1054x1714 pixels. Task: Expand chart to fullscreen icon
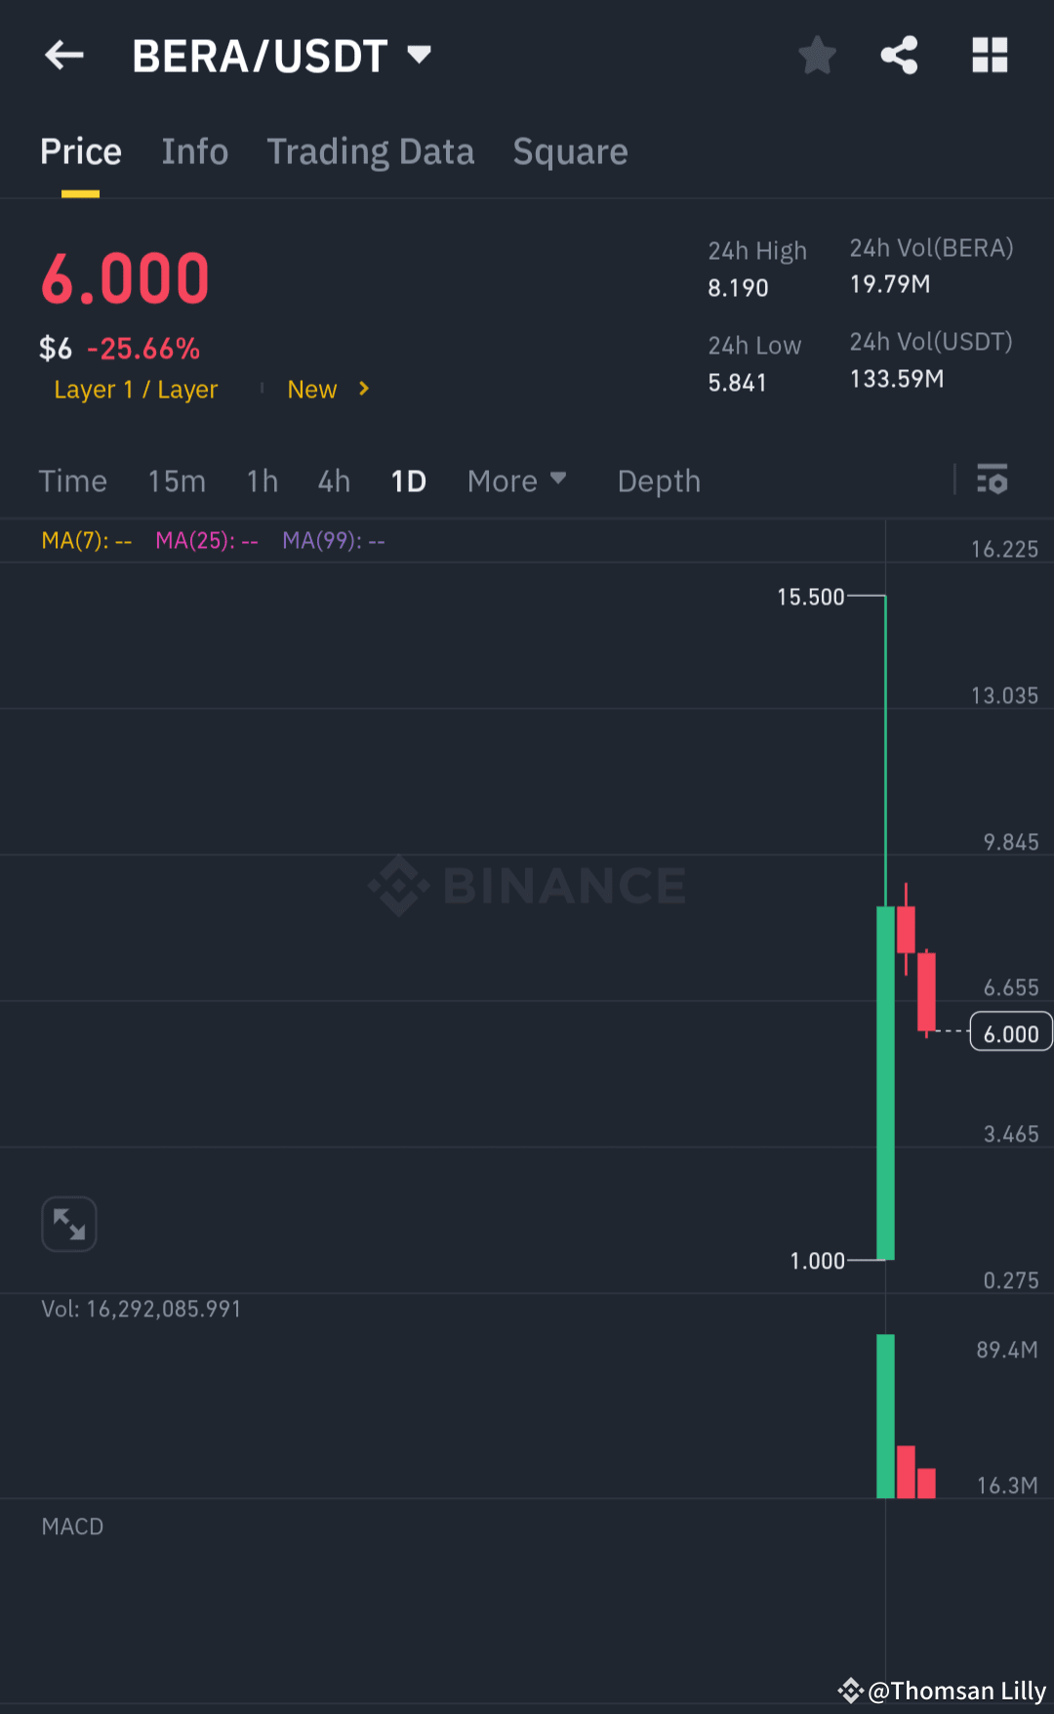69,1224
